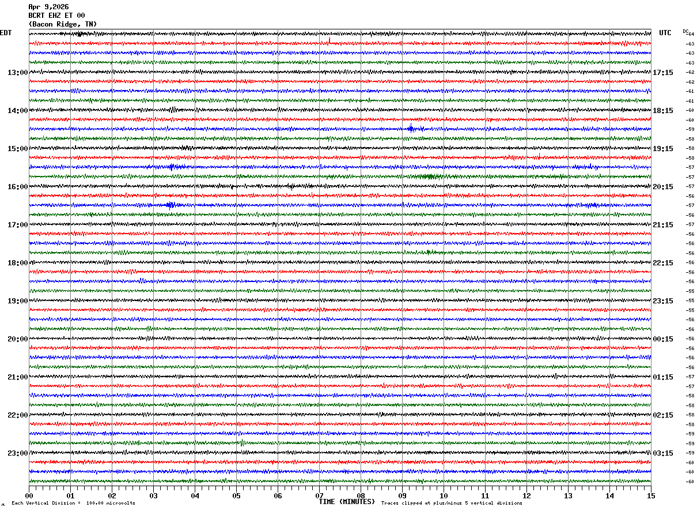Select the station code "BCRT EHZ ET 00"
The height and width of the screenshot is (511, 697).
[56, 16]
